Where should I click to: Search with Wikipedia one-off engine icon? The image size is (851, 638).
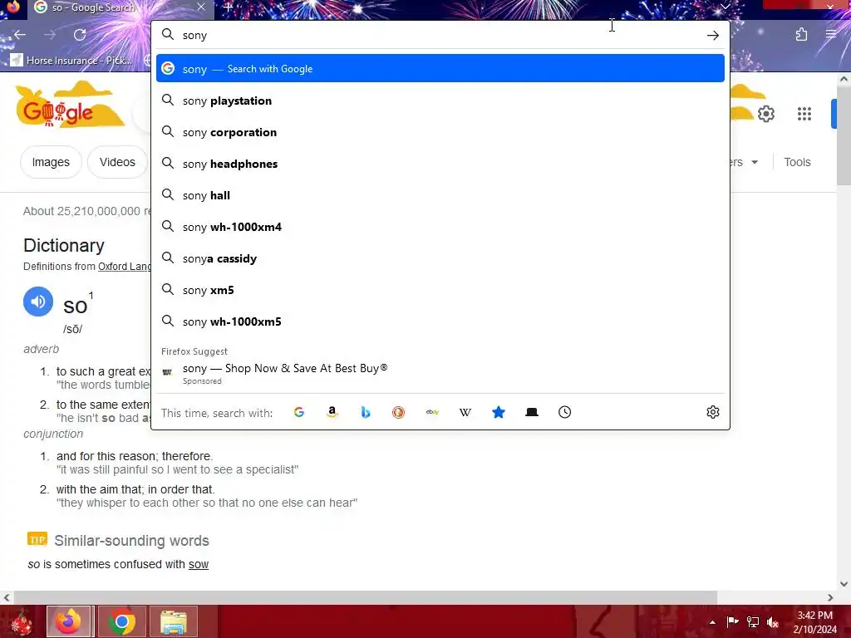(x=465, y=412)
